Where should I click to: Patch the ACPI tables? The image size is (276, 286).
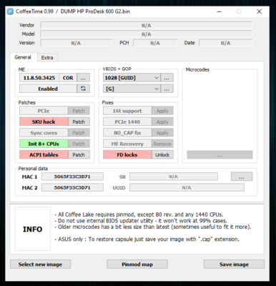point(79,154)
